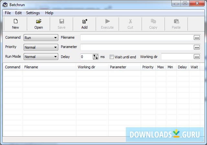Click the Working dir input field

coord(177,57)
